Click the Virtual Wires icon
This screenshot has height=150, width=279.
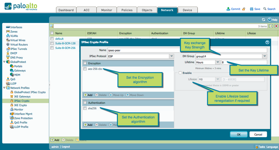(x=8, y=40)
